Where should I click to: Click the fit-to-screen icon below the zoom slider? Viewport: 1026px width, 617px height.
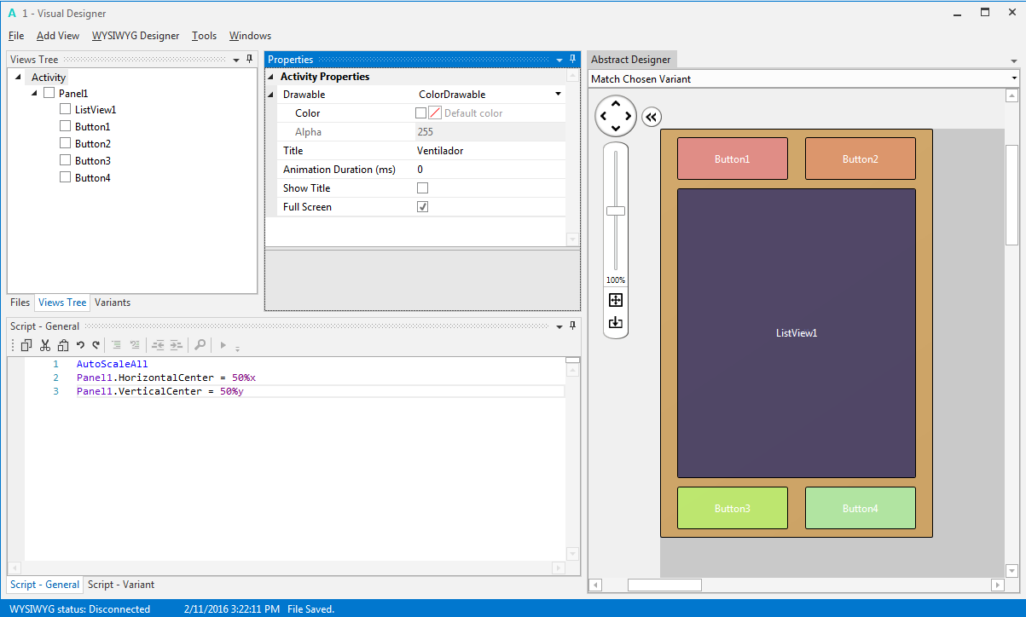tap(615, 300)
